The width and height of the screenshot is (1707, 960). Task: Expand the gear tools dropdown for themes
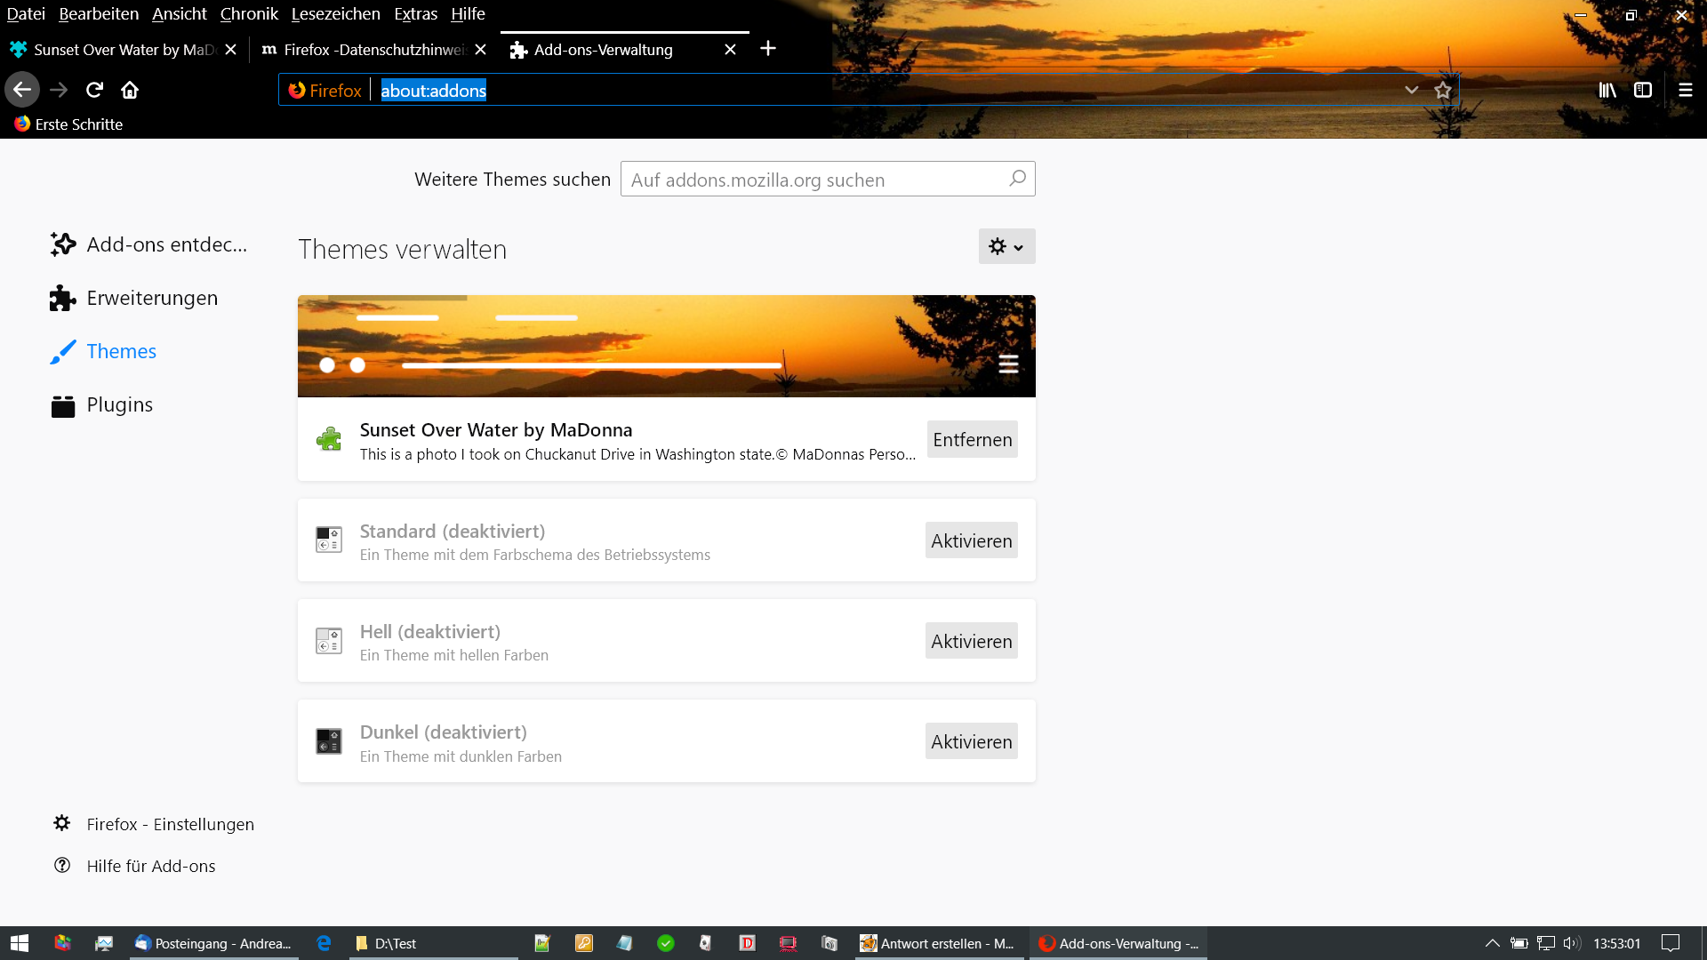(1006, 247)
